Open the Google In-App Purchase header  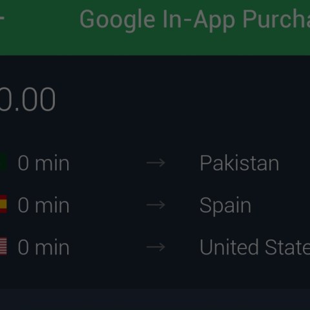[x=195, y=20]
